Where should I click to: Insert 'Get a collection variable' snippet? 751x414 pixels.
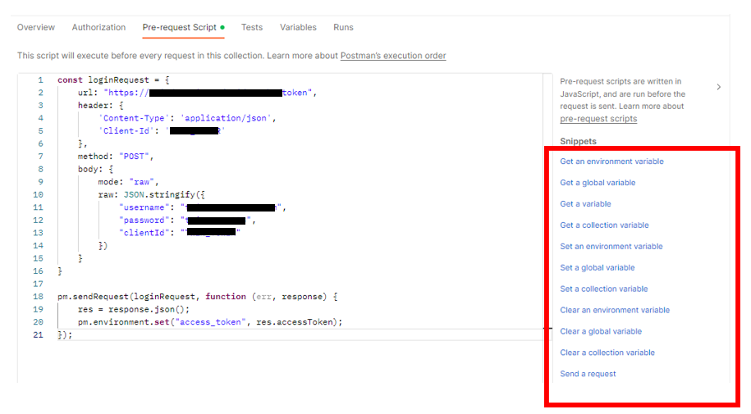(x=604, y=225)
